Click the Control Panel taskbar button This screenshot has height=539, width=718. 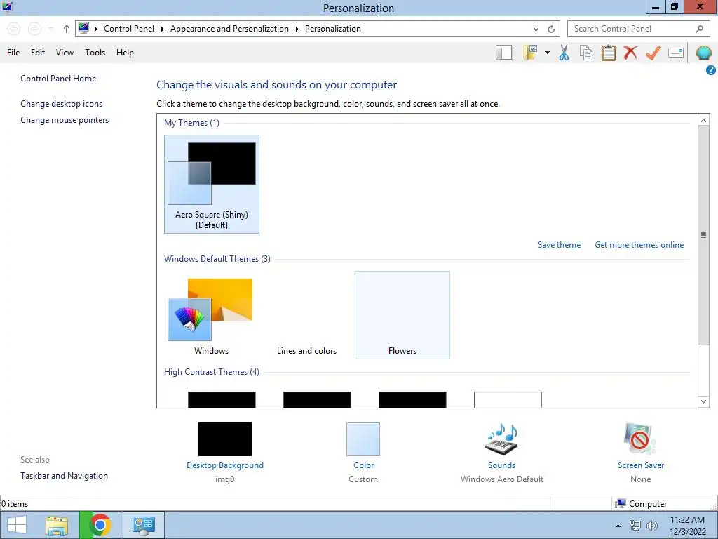click(143, 525)
